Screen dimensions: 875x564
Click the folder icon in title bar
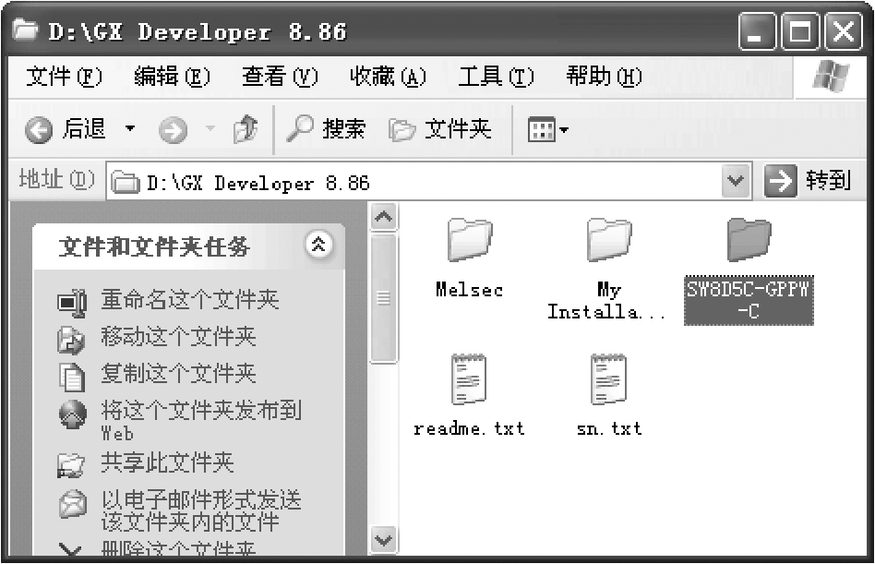(26, 30)
